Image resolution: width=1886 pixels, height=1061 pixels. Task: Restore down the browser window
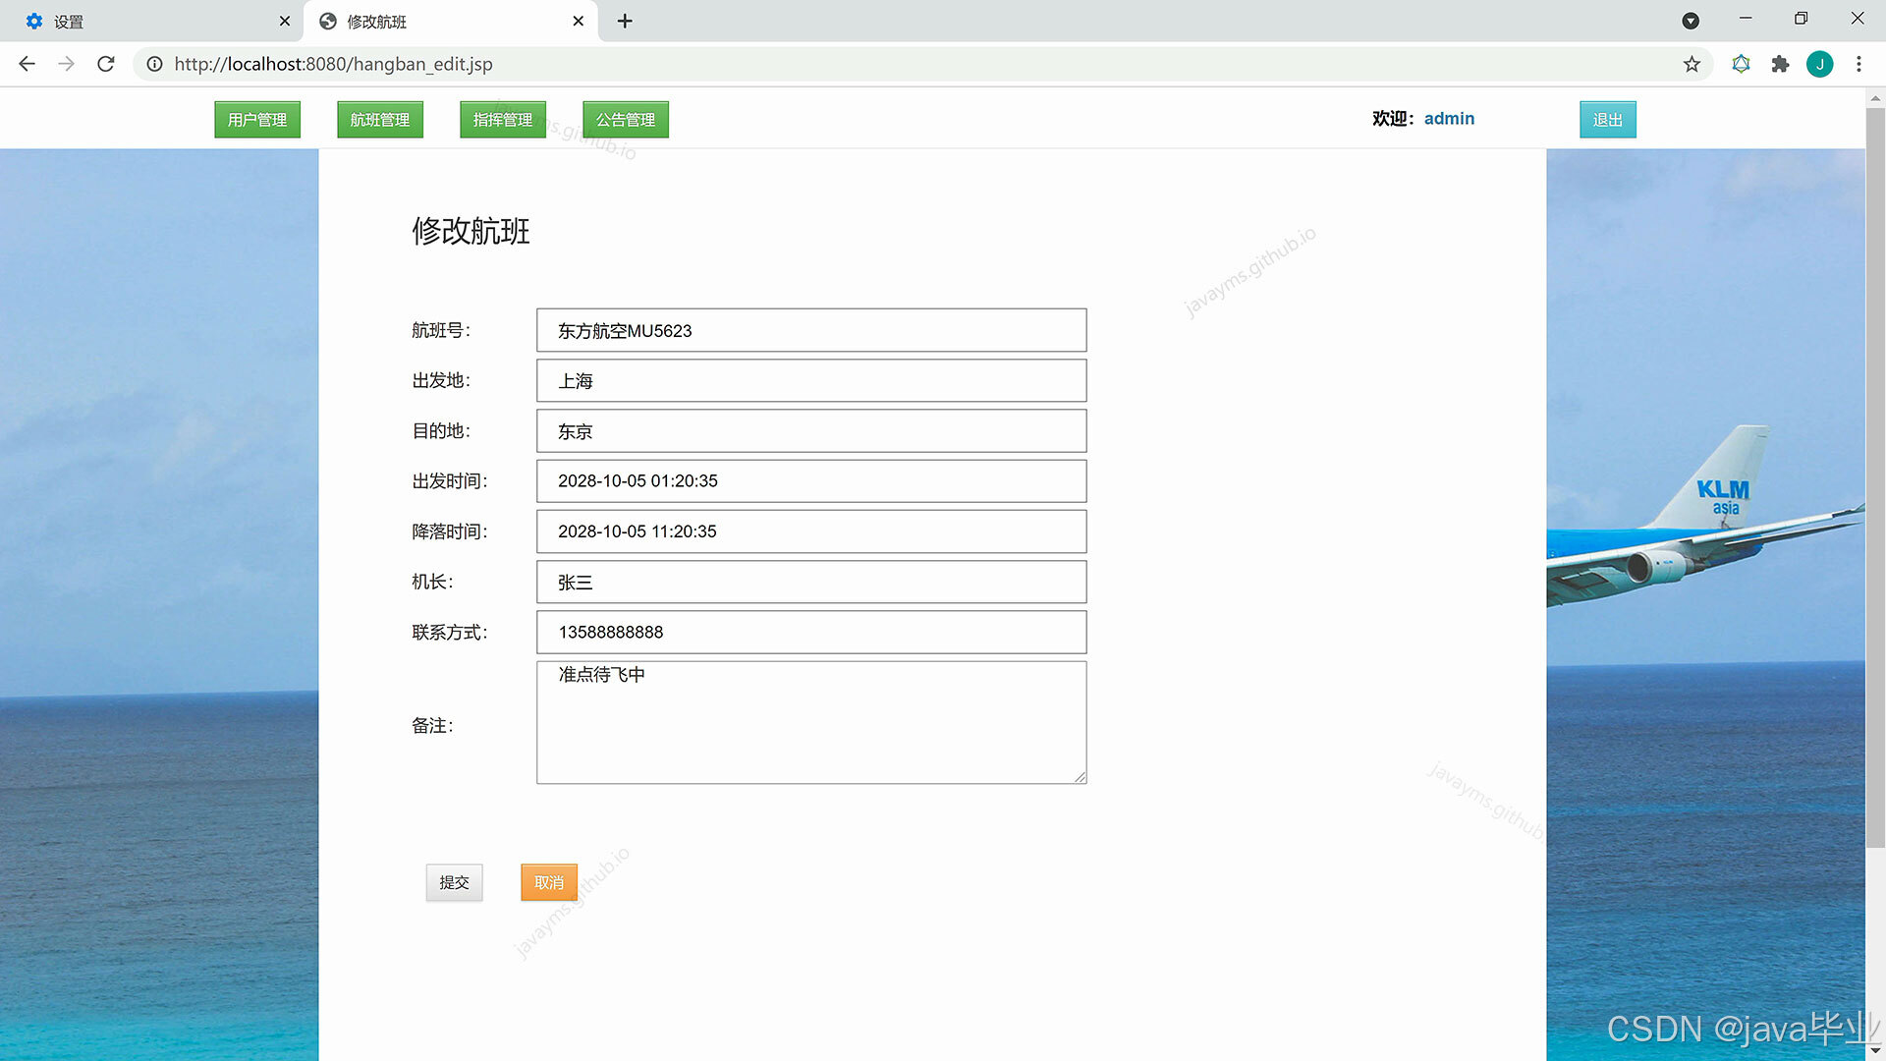[x=1801, y=19]
